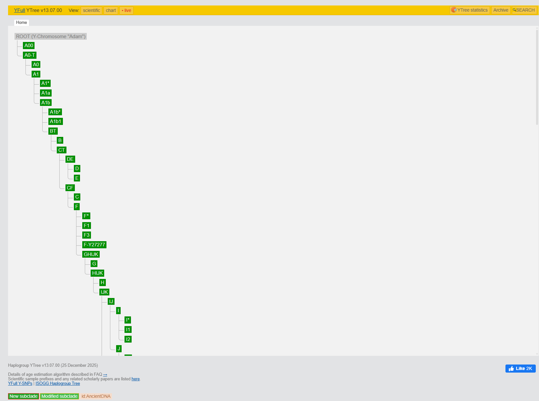Open the YFull homepage link
539x401 pixels.
19,10
